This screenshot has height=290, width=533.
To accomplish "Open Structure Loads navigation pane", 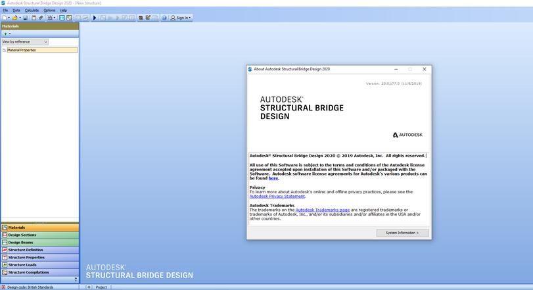I will [x=40, y=265].
